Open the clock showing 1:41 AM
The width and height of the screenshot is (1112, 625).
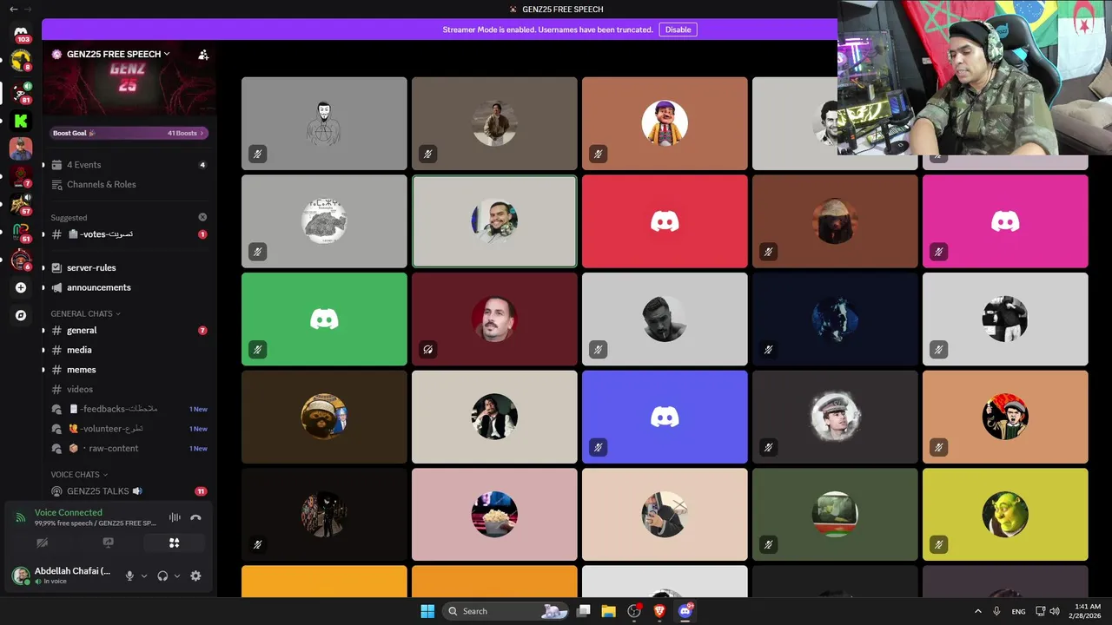coord(1088,611)
